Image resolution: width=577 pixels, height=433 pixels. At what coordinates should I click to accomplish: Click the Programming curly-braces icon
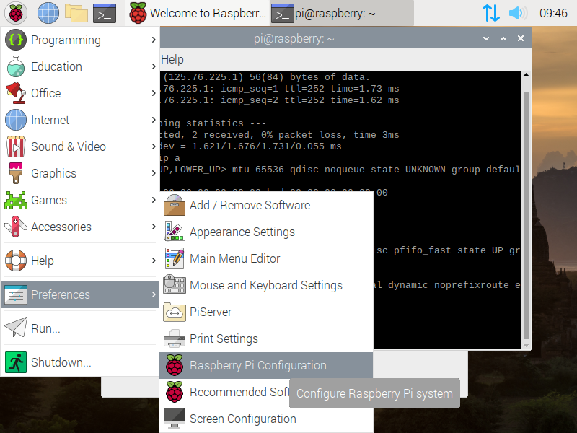(15, 40)
